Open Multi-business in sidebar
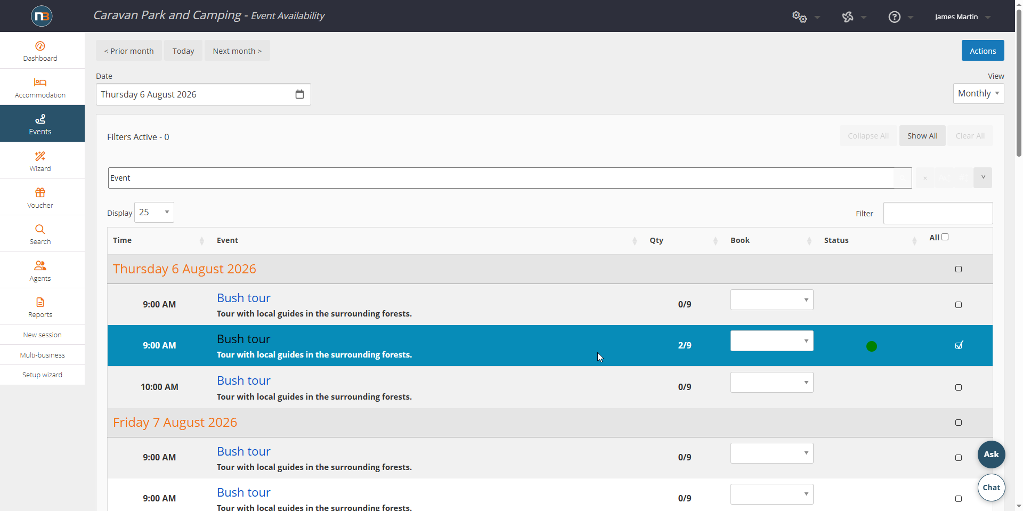 42,355
